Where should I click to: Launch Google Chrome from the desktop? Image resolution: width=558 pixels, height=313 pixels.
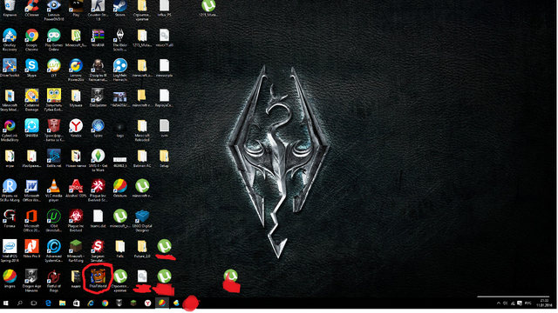(31, 39)
